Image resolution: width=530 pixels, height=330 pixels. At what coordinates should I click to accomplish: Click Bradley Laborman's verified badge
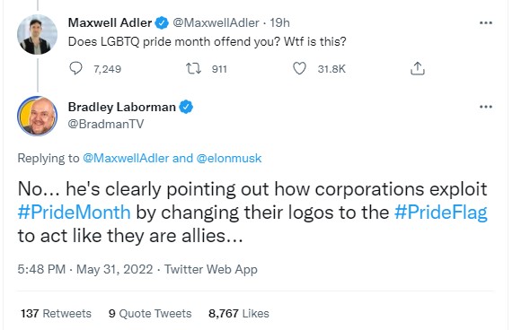[x=186, y=107]
